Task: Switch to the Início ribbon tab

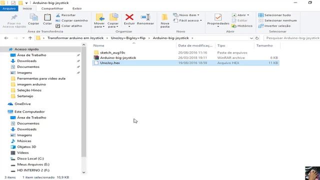Action: point(27,8)
